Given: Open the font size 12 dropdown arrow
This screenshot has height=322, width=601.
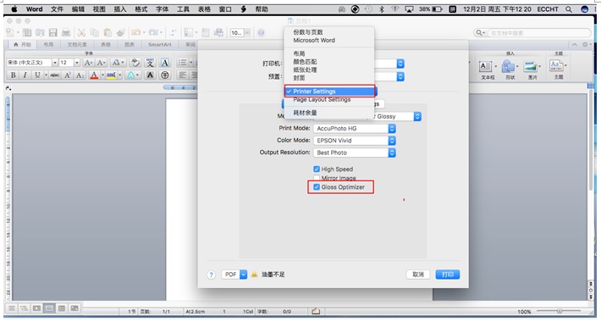Looking at the screenshot, I should (77, 63).
